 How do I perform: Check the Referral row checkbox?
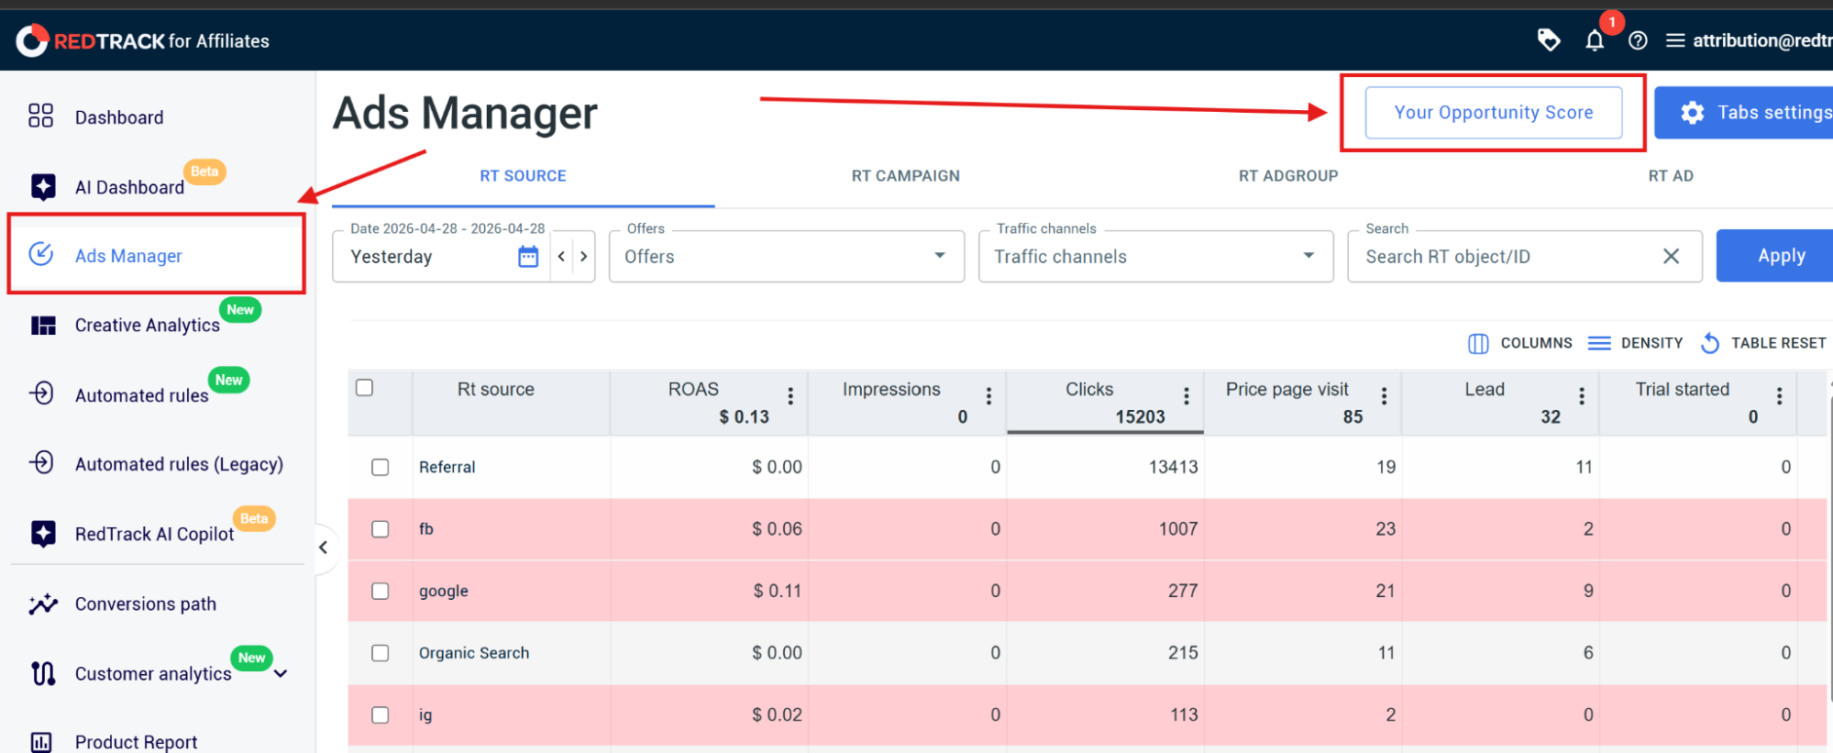coord(381,468)
